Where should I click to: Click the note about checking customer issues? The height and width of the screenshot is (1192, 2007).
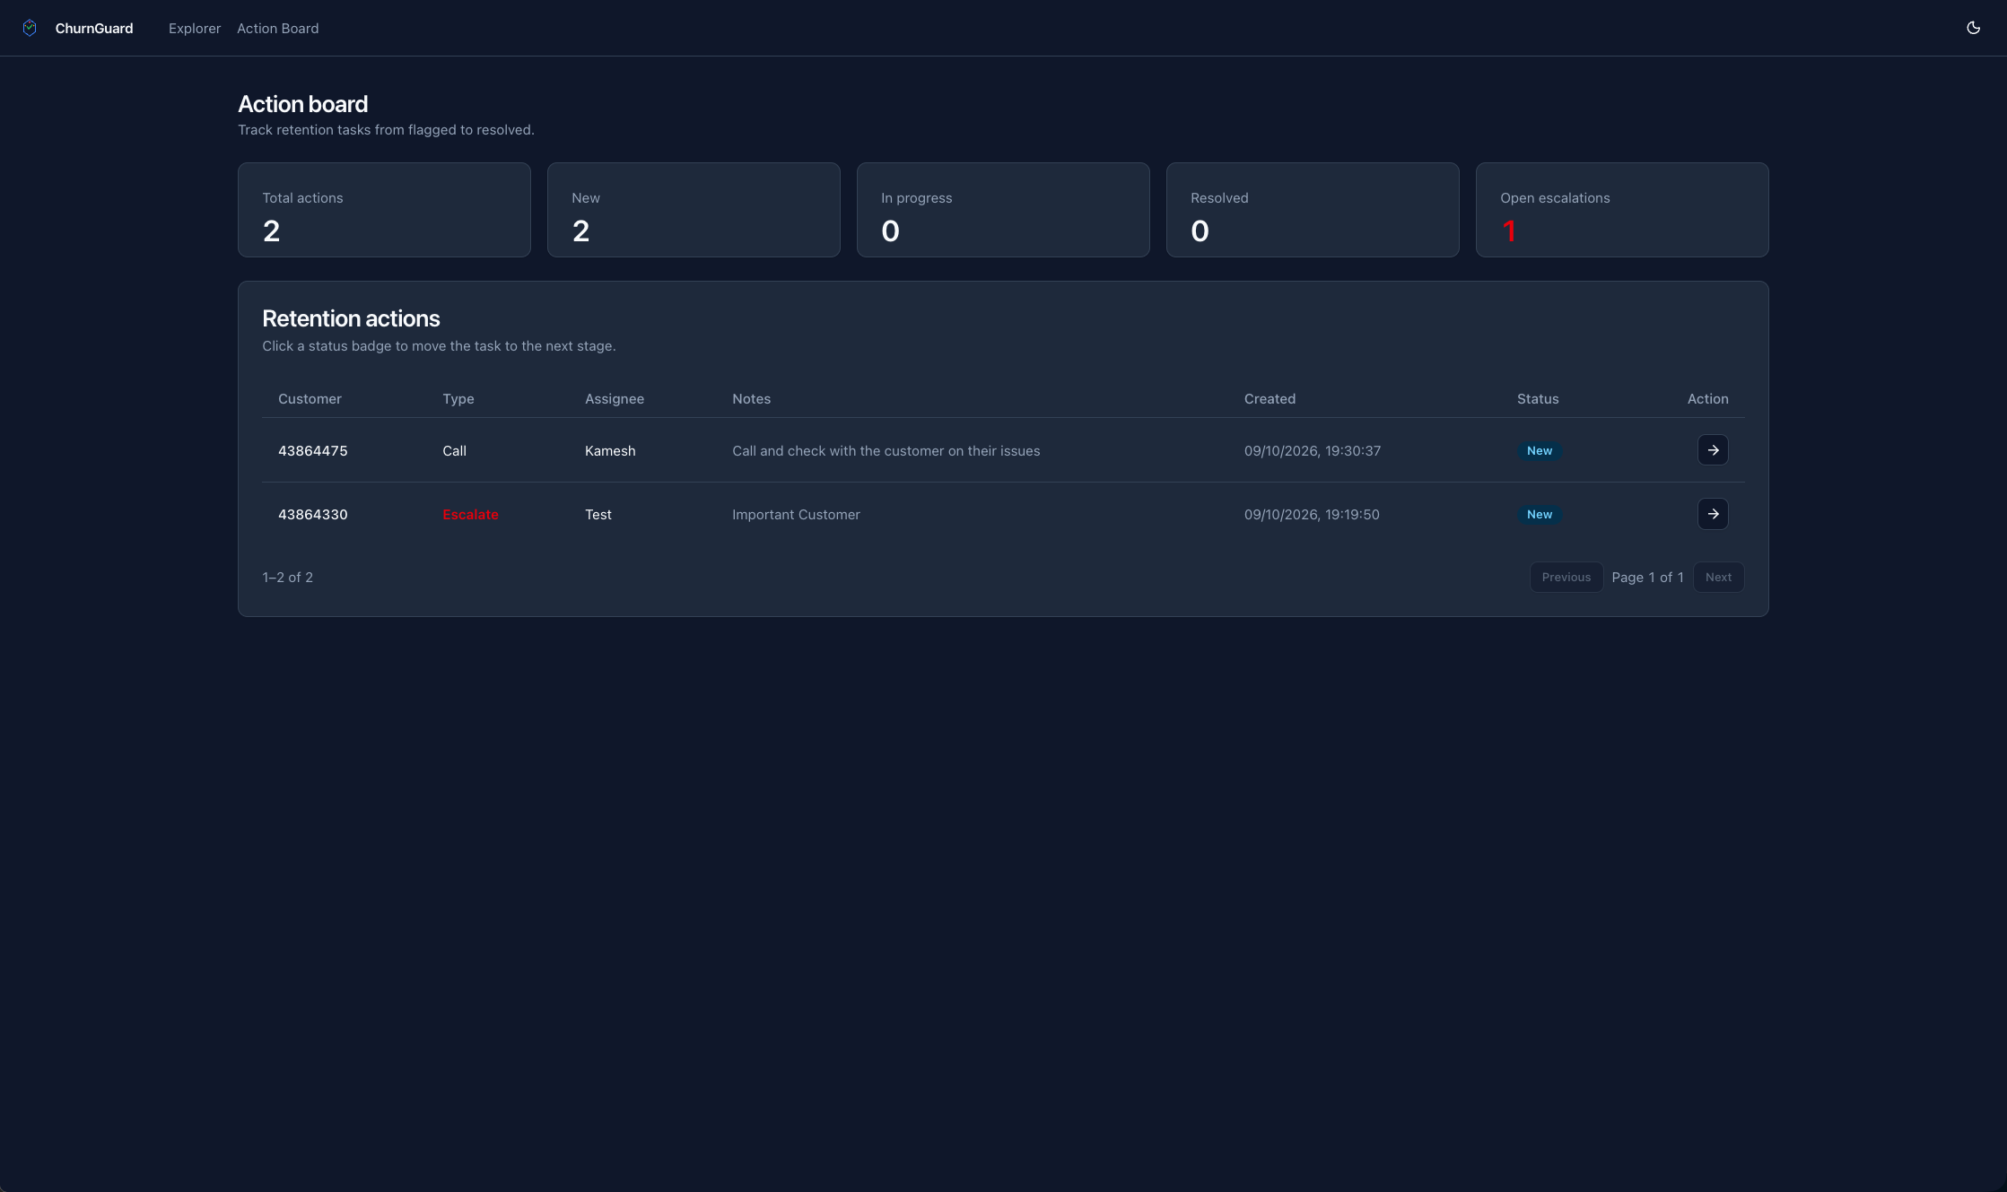coord(886,451)
